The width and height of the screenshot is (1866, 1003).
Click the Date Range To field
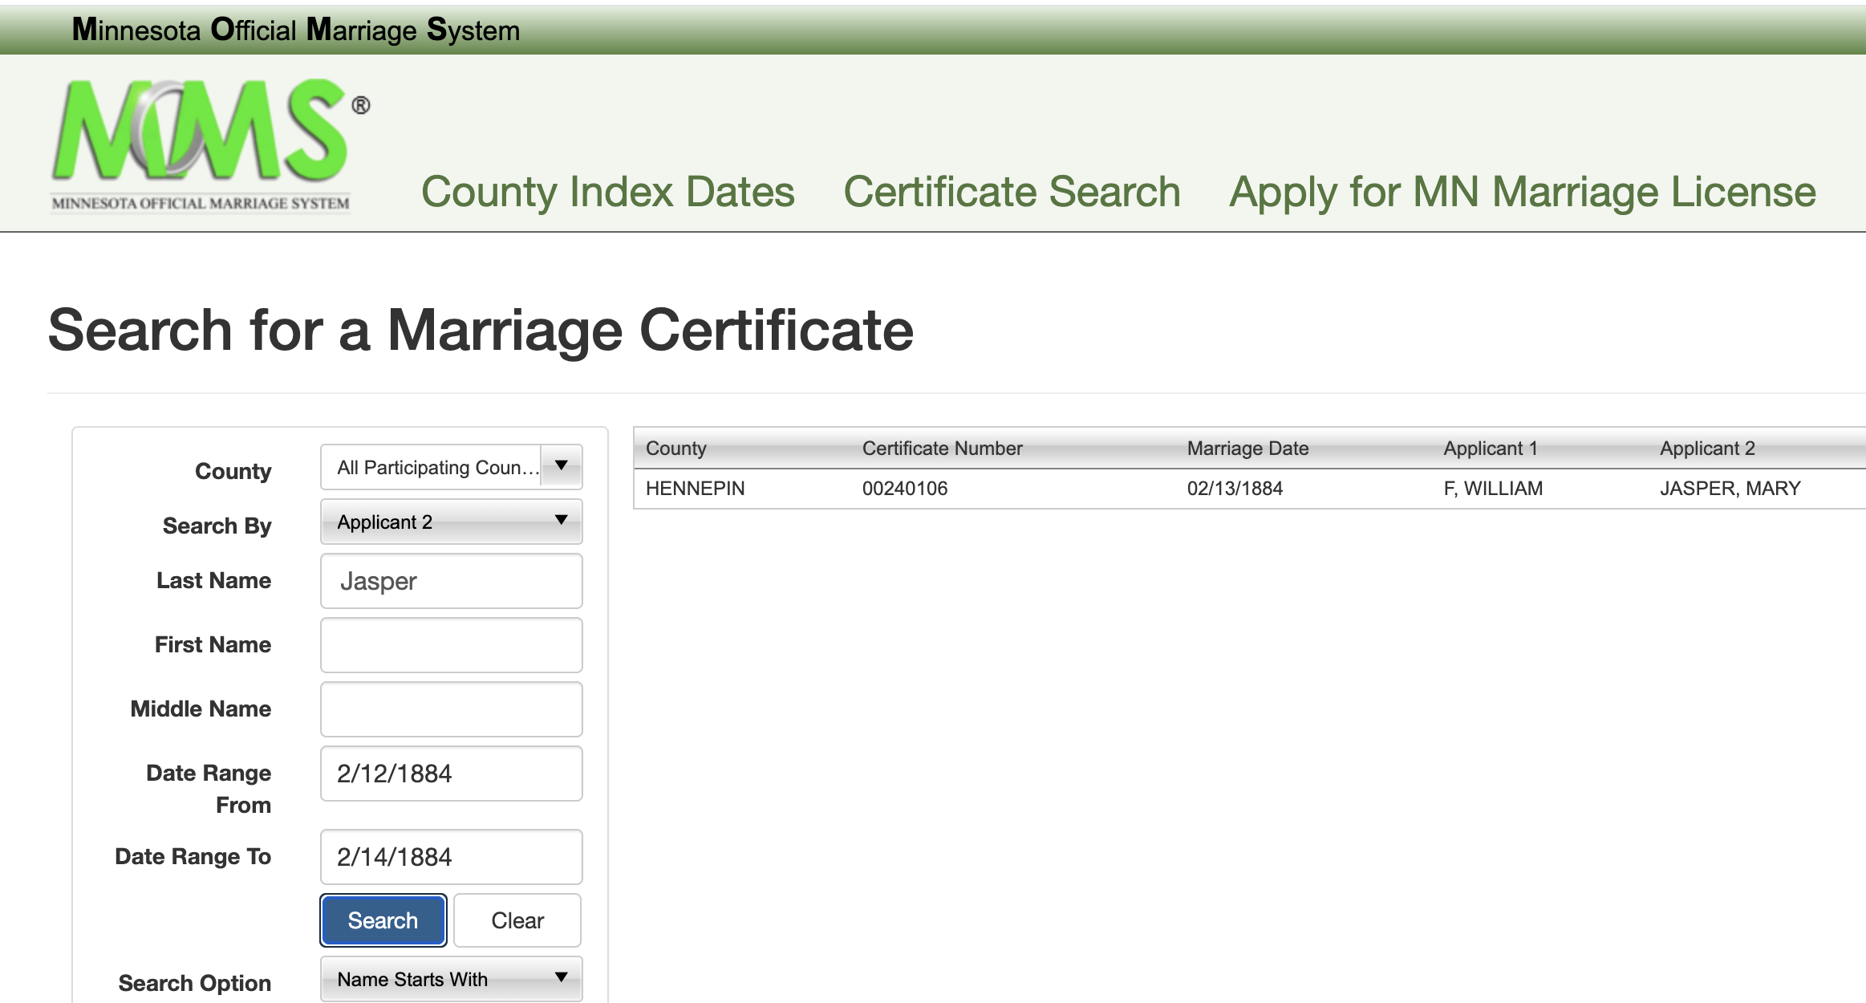(x=451, y=857)
